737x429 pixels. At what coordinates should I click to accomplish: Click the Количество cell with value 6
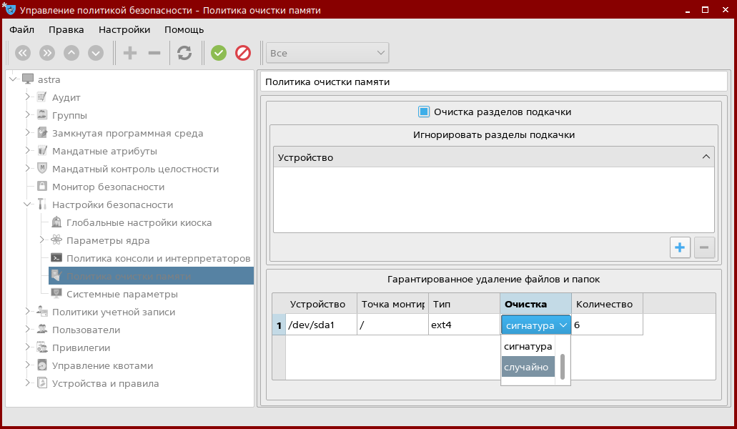click(x=606, y=325)
